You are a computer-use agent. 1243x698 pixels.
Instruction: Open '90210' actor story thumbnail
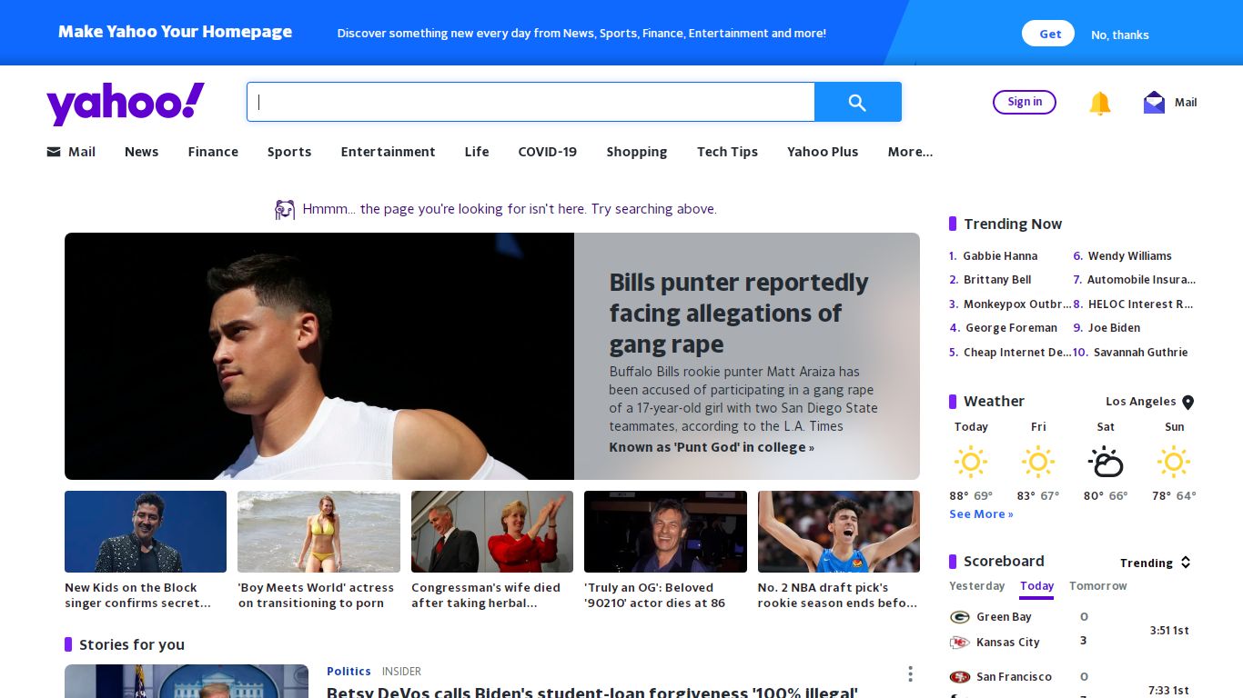[x=665, y=532]
